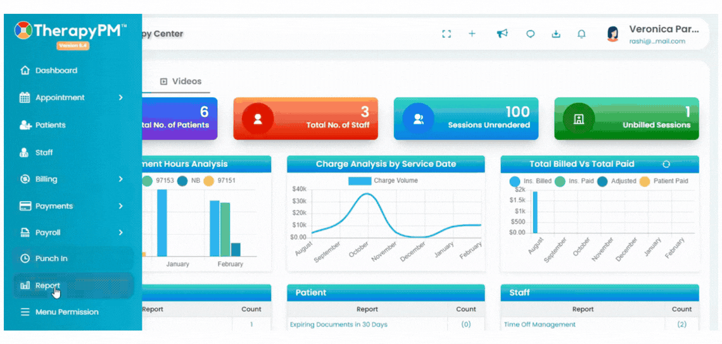
Task: Click the plus icon in top bar
Action: click(472, 34)
